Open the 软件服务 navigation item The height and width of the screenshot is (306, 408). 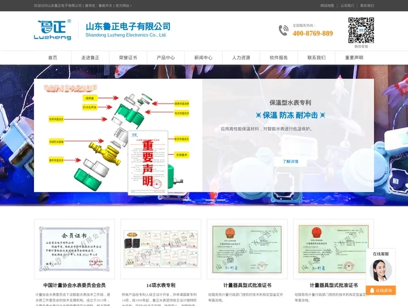click(x=279, y=57)
